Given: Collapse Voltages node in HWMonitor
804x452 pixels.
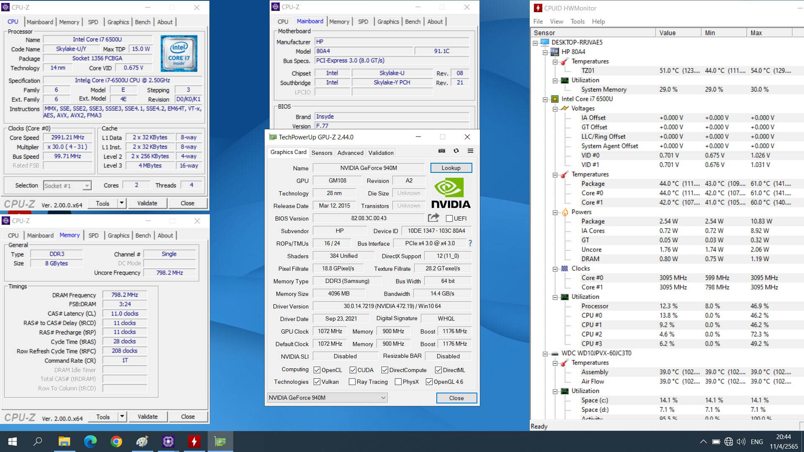Looking at the screenshot, I should (x=555, y=108).
